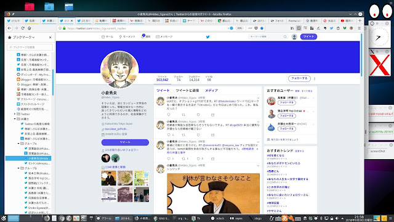Click the #西郷どん trend
Screen dimensions: 394x222
click(273, 171)
